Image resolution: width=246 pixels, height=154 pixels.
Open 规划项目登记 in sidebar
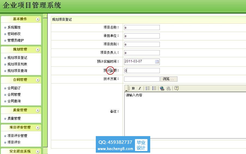[17, 58]
